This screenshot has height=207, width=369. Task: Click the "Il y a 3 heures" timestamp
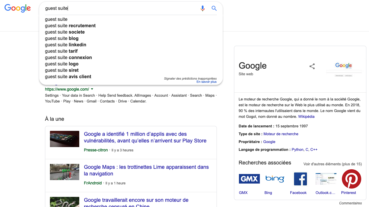[x=123, y=150]
